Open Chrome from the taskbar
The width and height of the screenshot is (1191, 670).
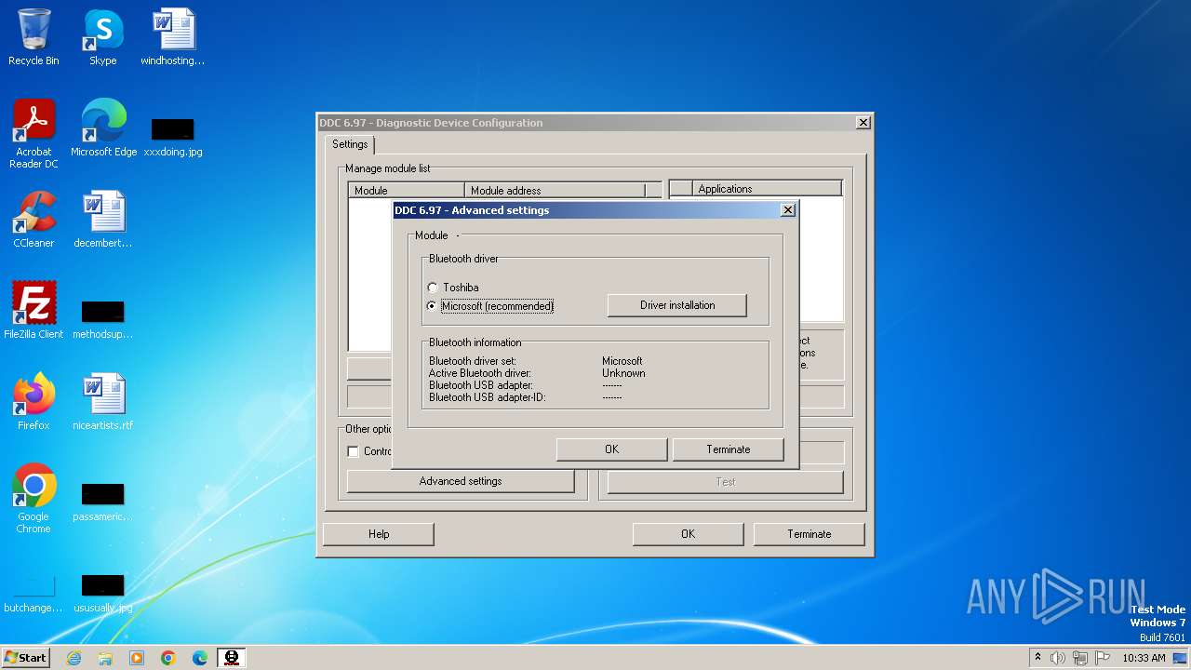click(168, 658)
